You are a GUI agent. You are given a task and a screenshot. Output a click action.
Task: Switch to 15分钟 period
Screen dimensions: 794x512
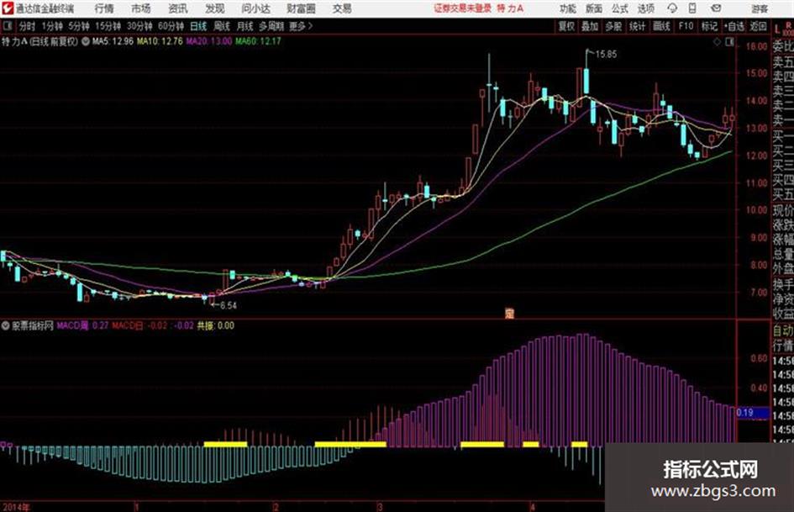tap(108, 26)
